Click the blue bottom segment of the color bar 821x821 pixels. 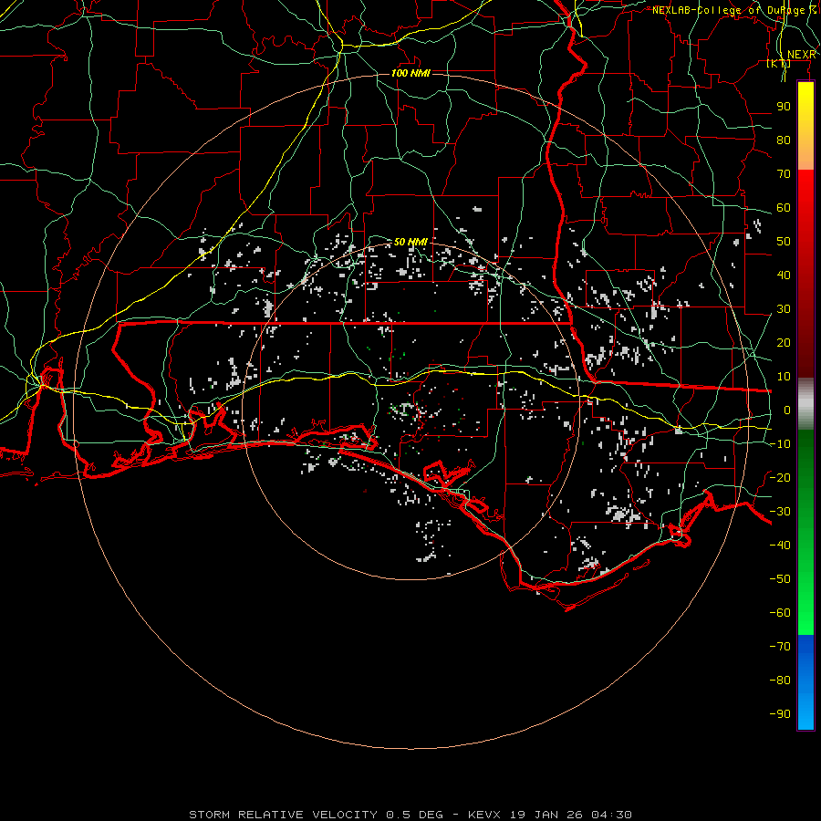[x=805, y=682]
